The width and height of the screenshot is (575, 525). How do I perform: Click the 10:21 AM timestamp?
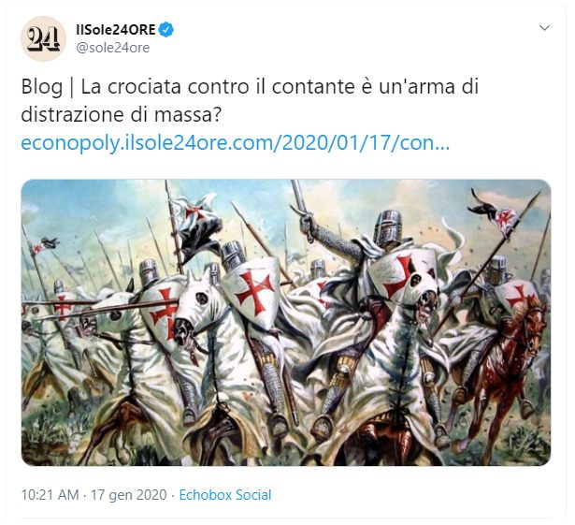[50, 495]
